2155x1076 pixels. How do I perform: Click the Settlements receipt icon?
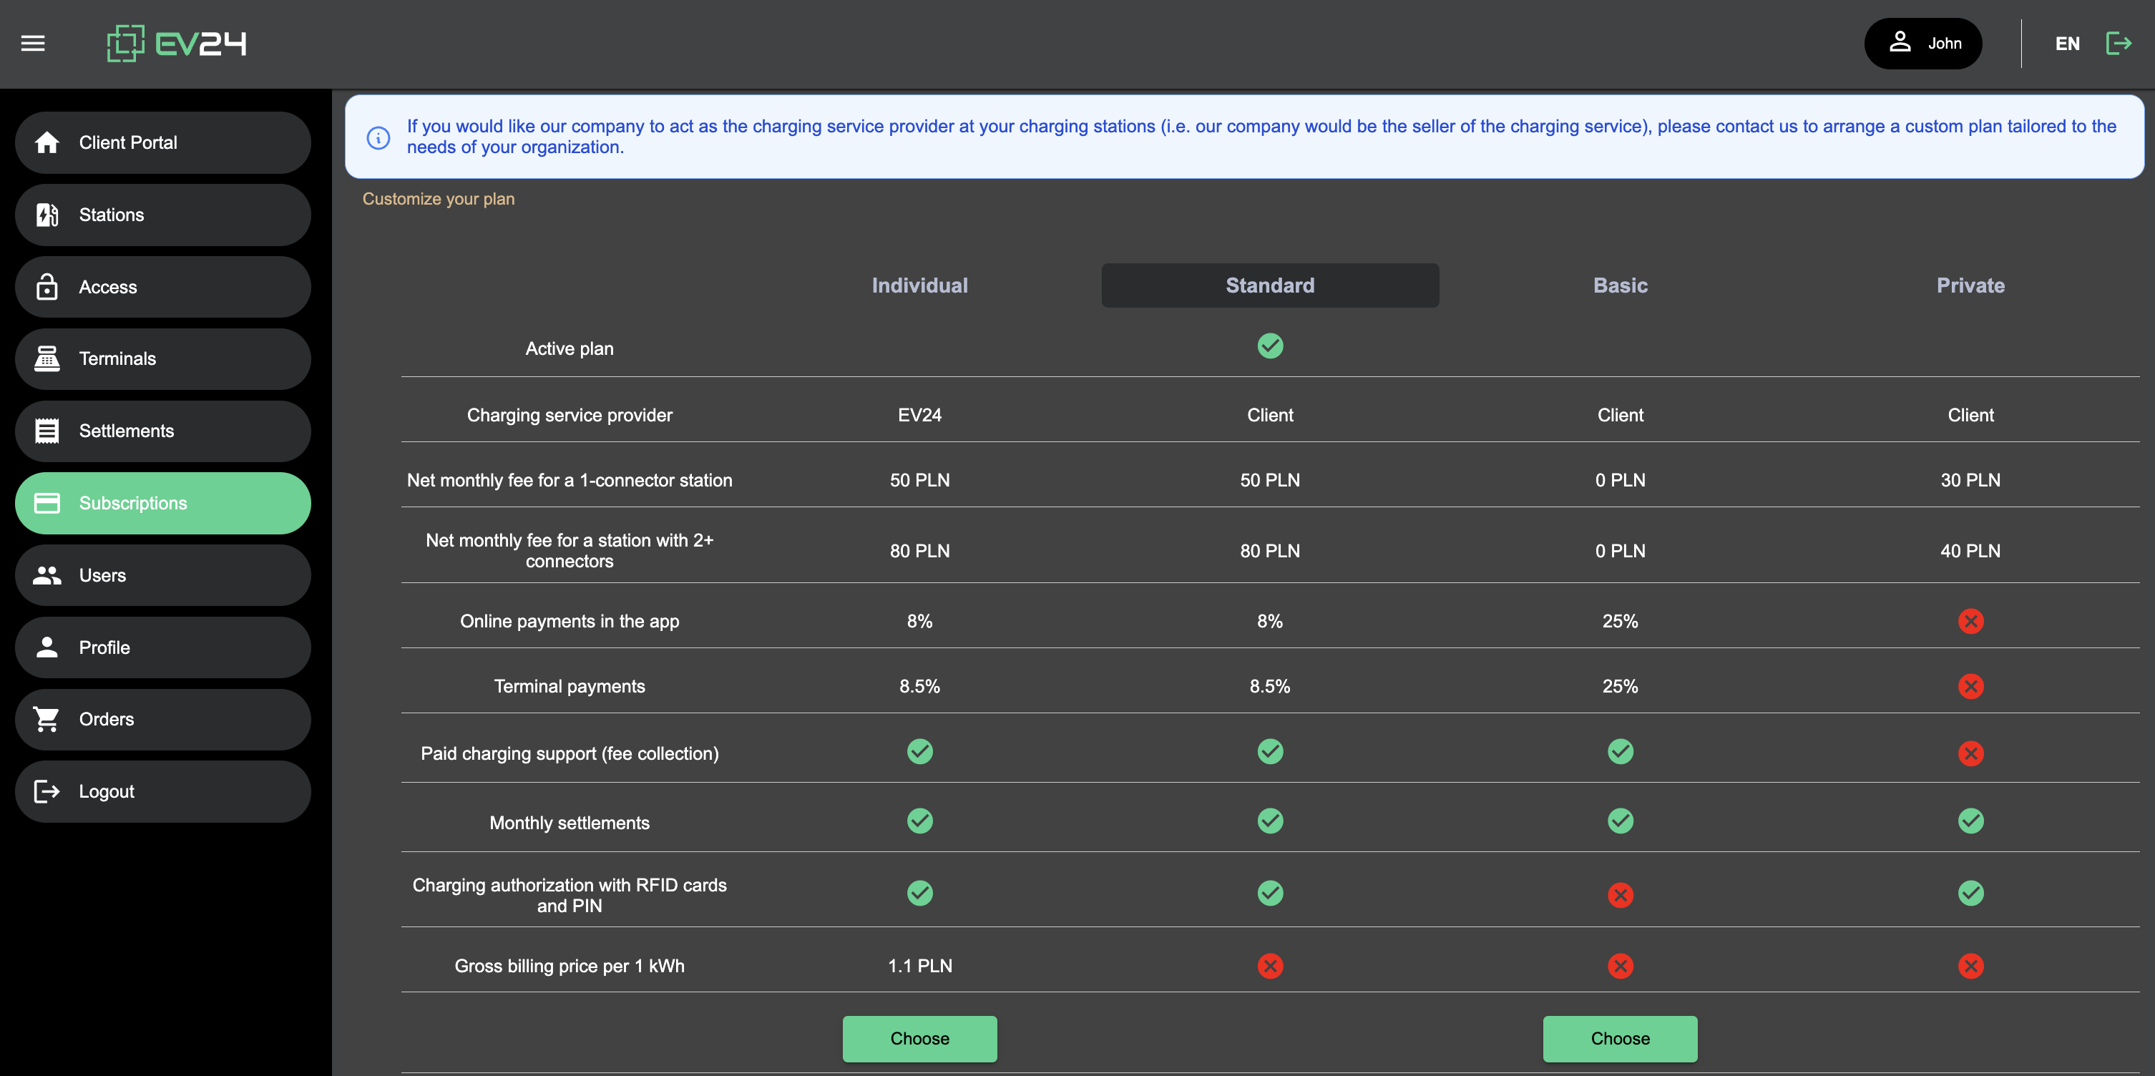47,431
